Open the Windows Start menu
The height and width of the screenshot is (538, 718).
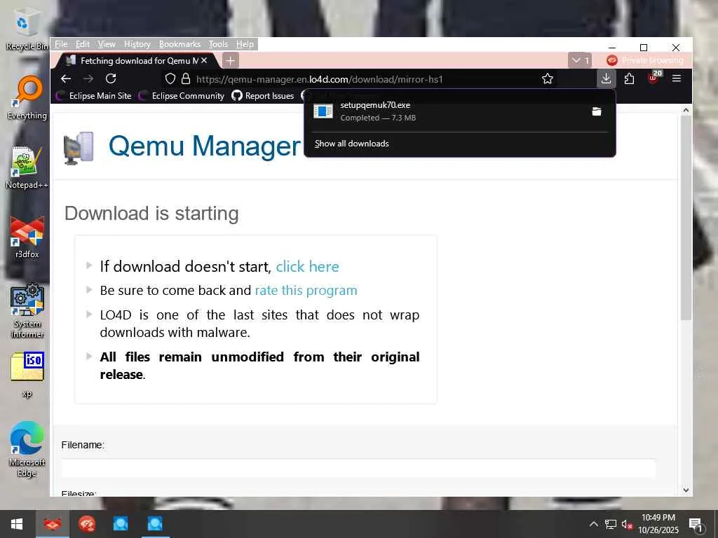click(x=17, y=524)
